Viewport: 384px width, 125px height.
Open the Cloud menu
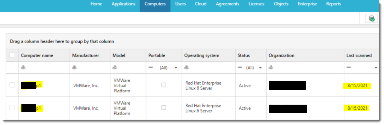click(x=201, y=4)
